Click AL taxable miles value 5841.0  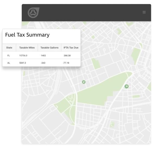[x=23, y=63]
